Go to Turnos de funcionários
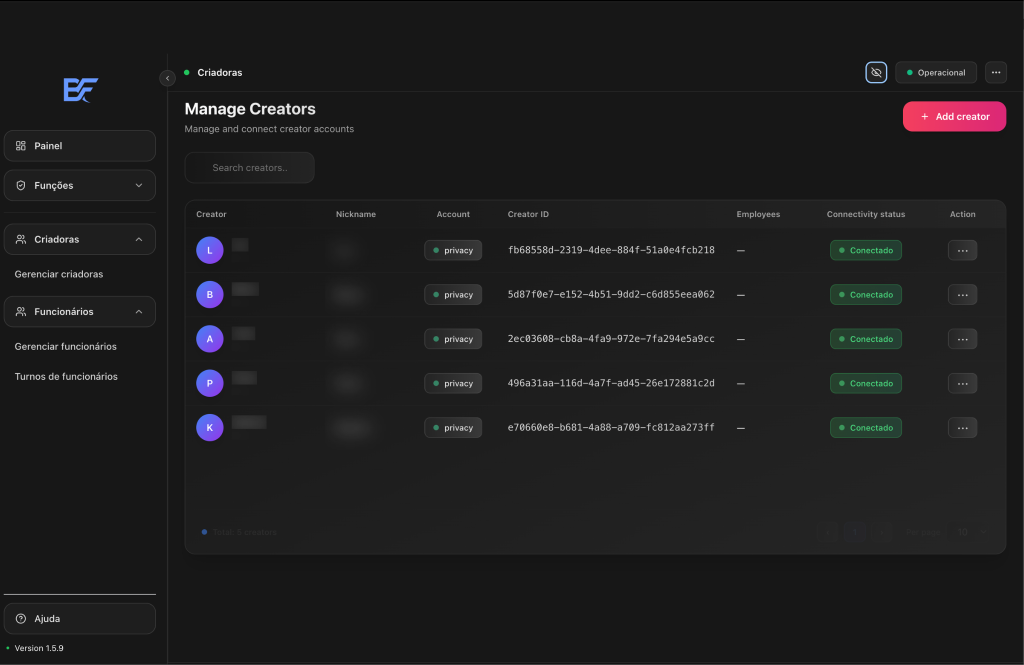This screenshot has width=1024, height=665. pos(66,376)
